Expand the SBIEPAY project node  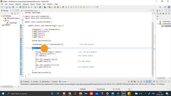pos(1,25)
